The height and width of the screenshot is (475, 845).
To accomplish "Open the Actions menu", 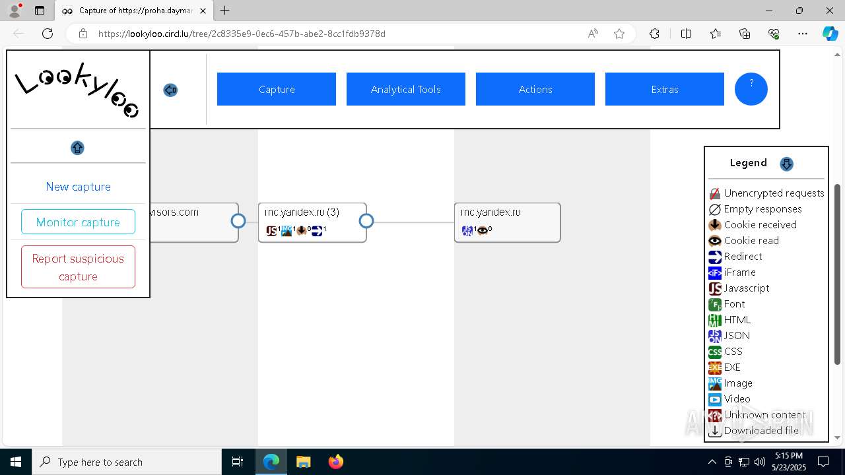I will click(535, 89).
